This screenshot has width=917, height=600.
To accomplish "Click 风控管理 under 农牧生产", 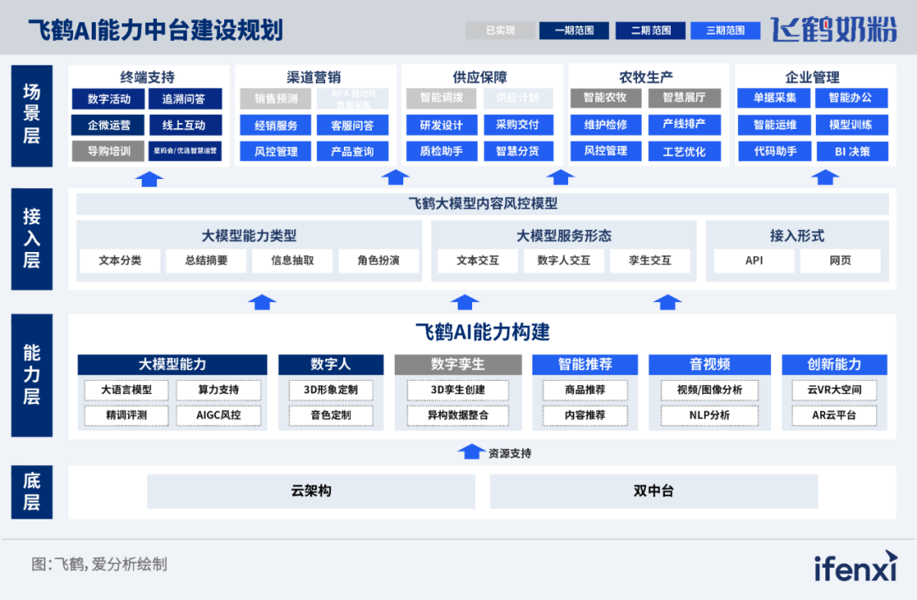I will pyautogui.click(x=606, y=151).
